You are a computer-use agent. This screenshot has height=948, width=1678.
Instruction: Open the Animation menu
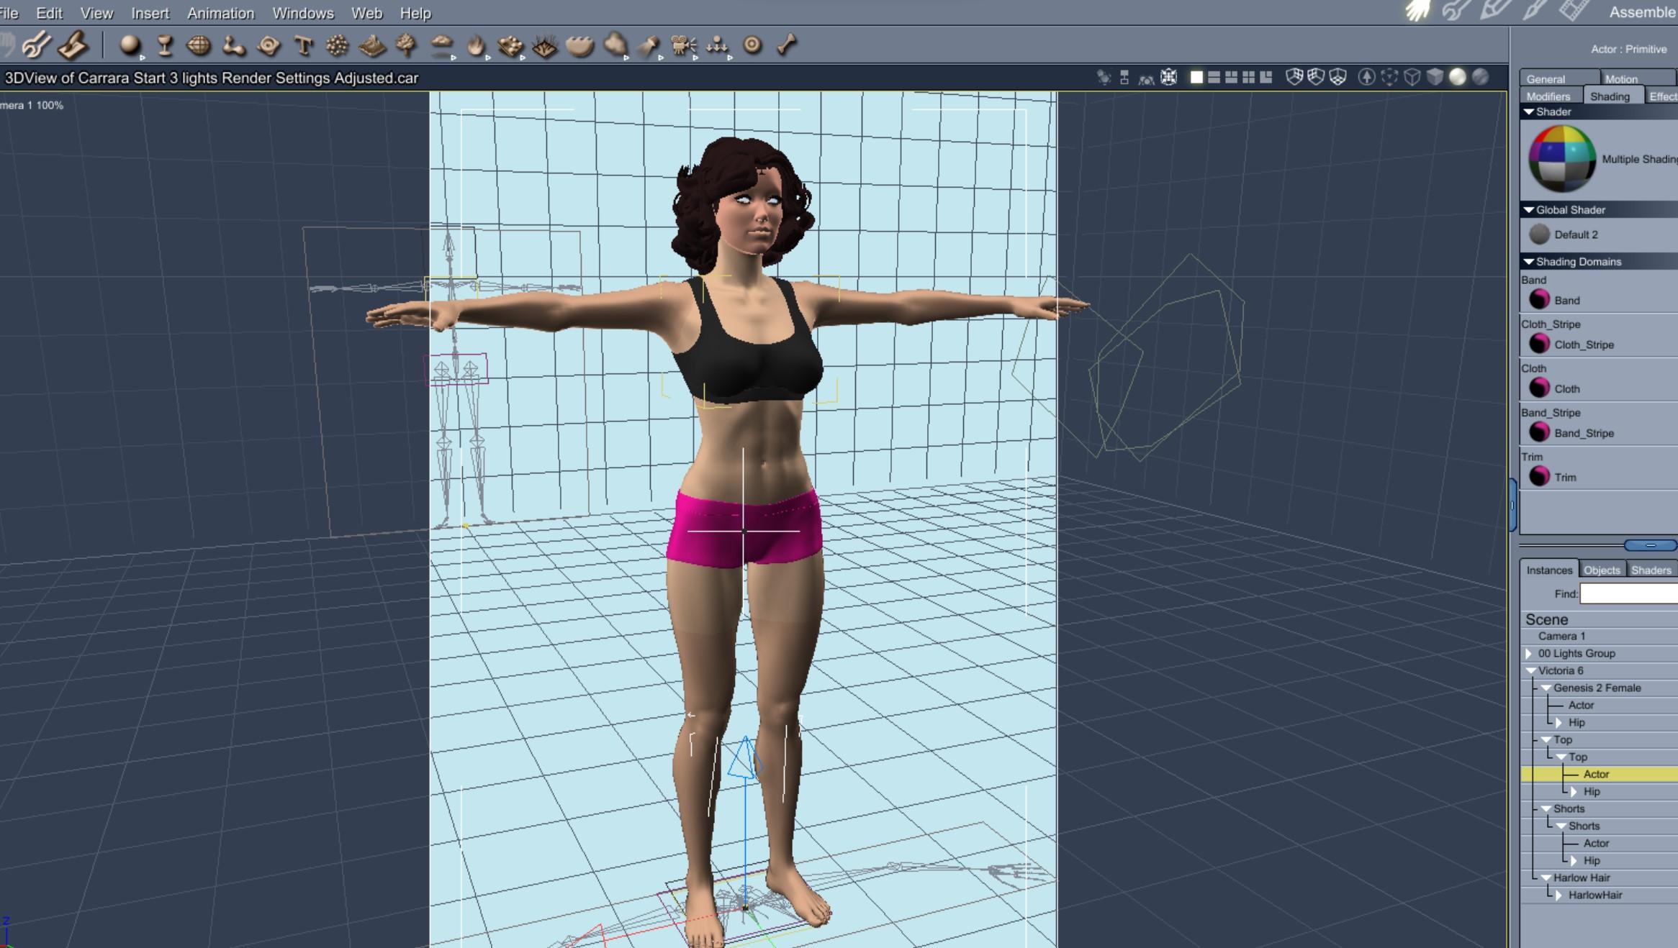click(220, 13)
